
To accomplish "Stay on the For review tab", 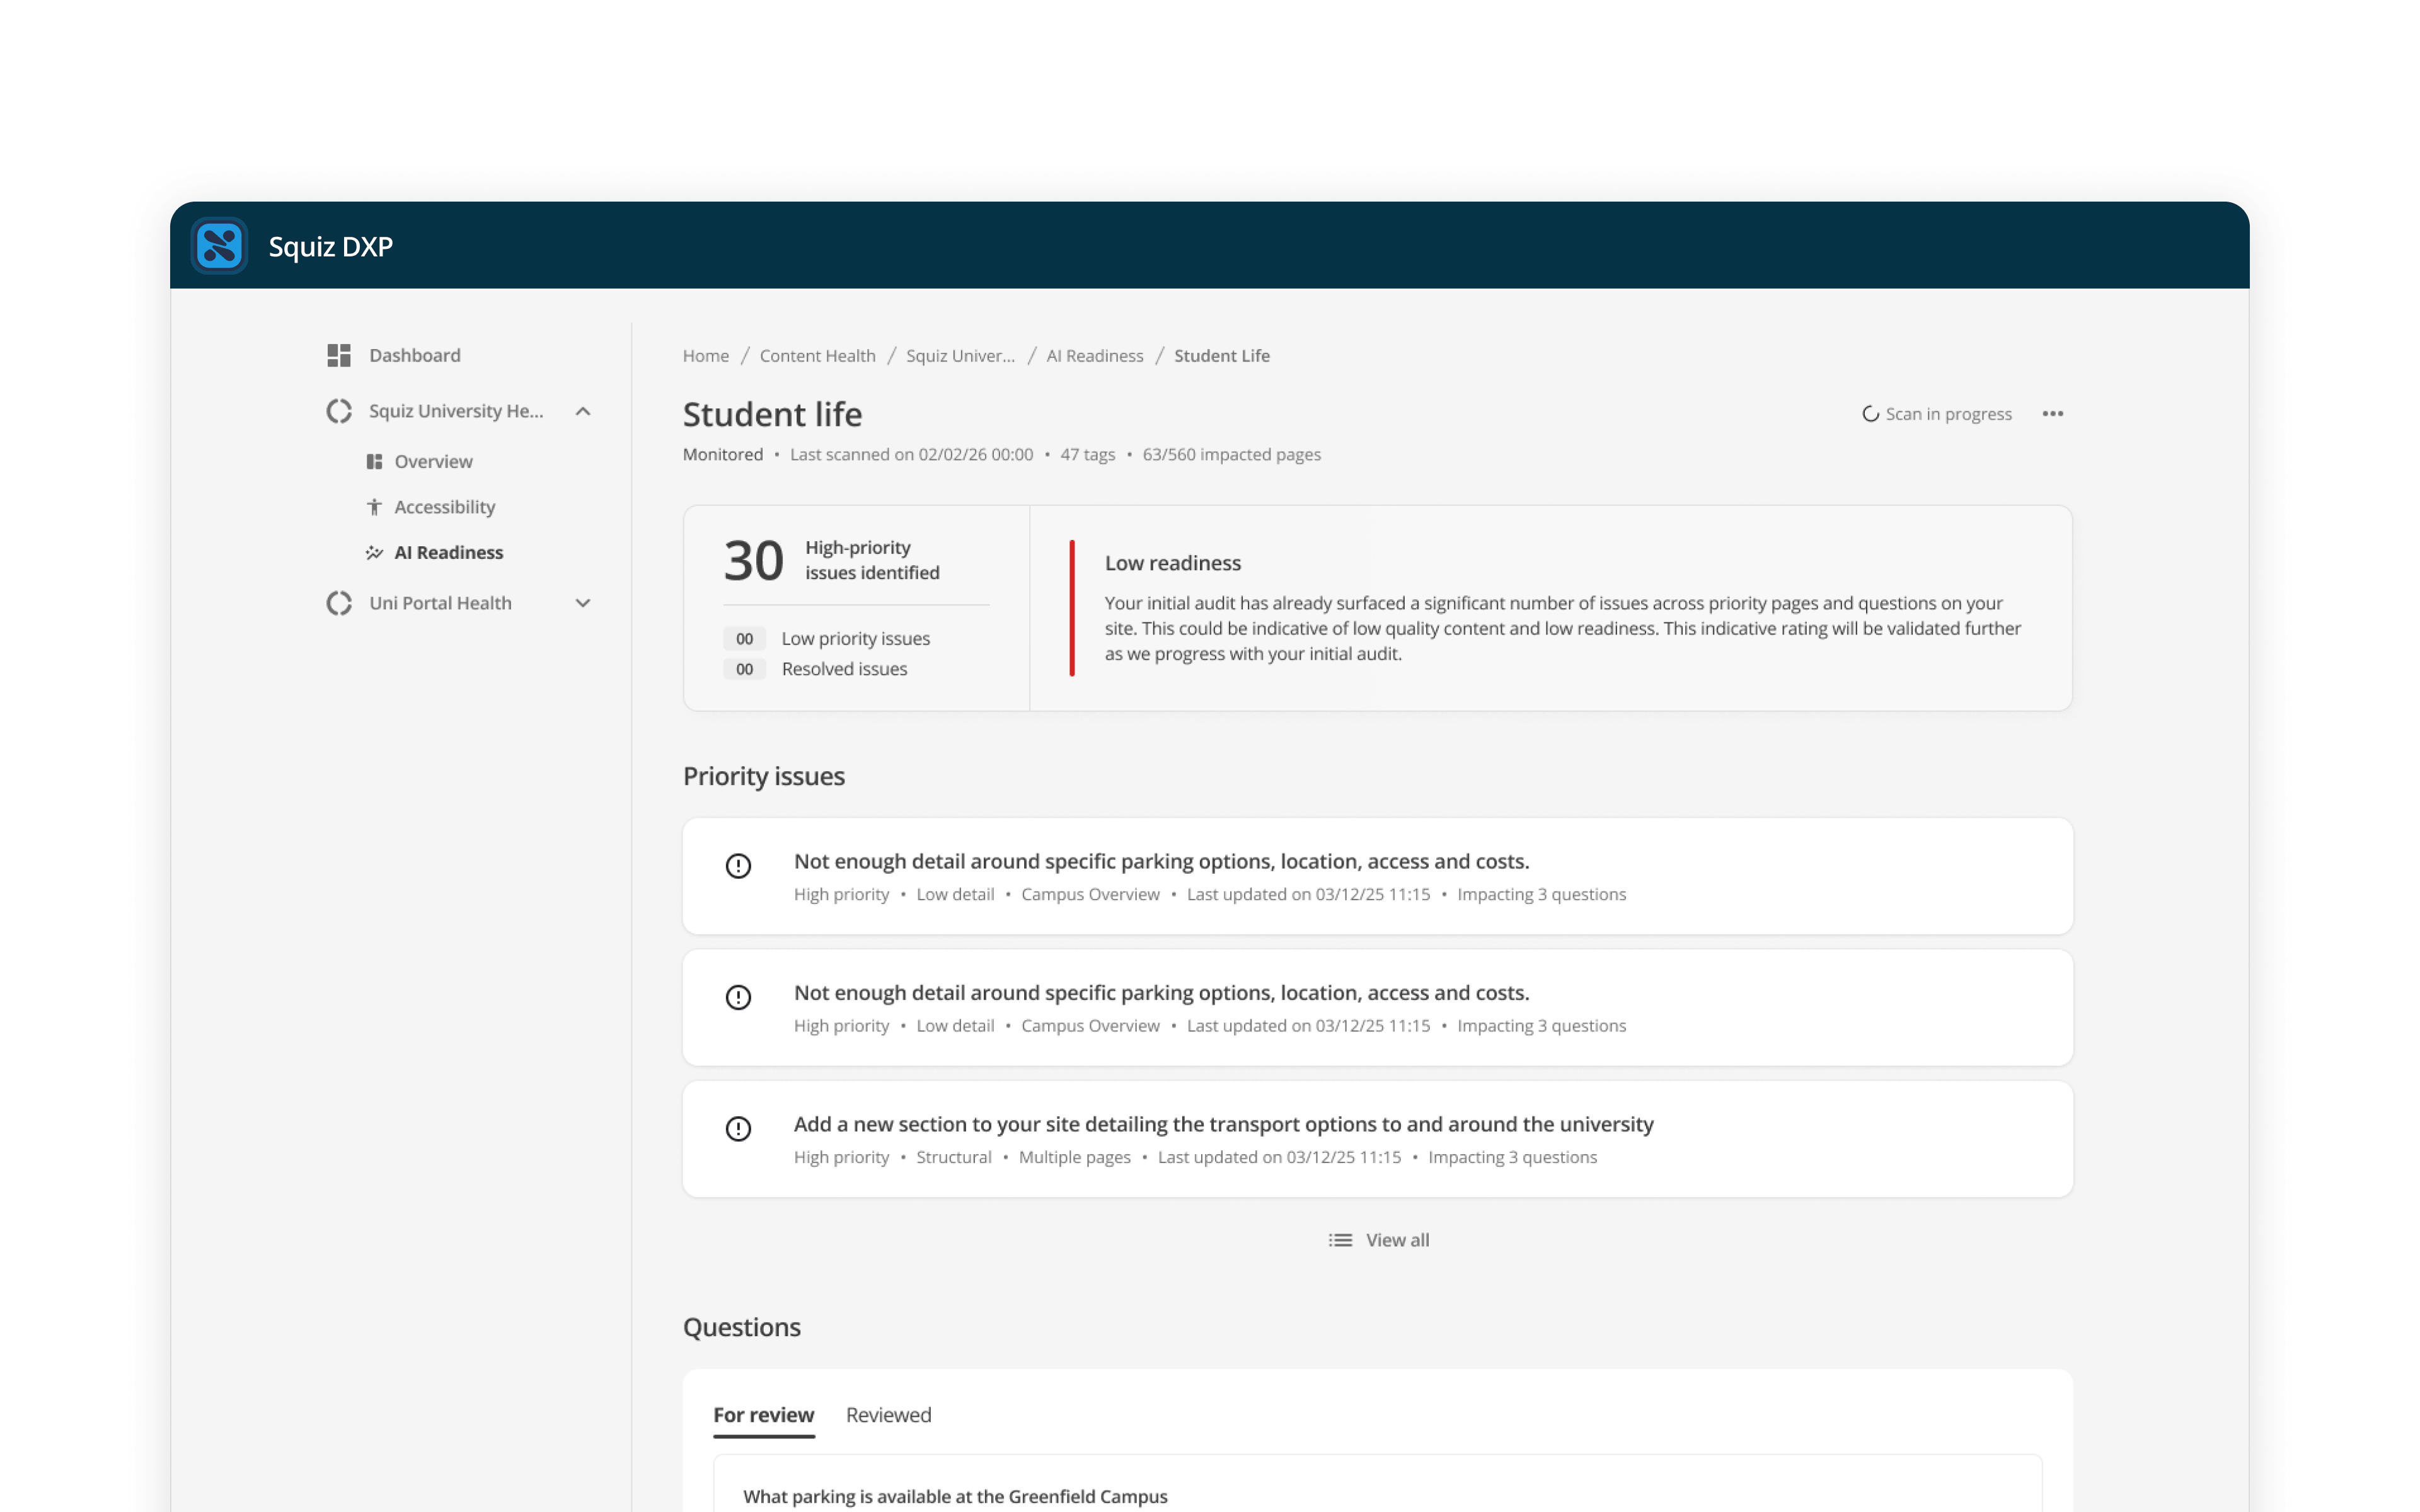I will [x=763, y=1415].
